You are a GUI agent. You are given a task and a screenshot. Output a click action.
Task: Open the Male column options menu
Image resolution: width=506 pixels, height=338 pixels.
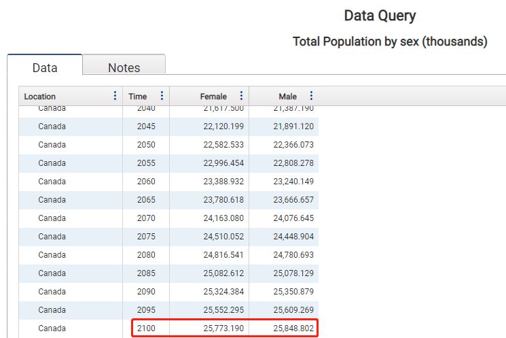311,96
